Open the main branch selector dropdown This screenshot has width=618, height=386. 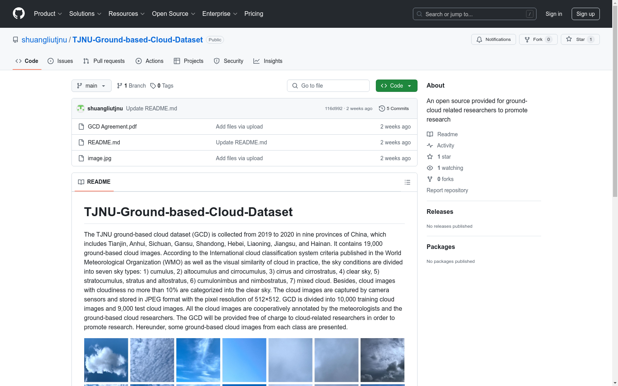point(92,86)
